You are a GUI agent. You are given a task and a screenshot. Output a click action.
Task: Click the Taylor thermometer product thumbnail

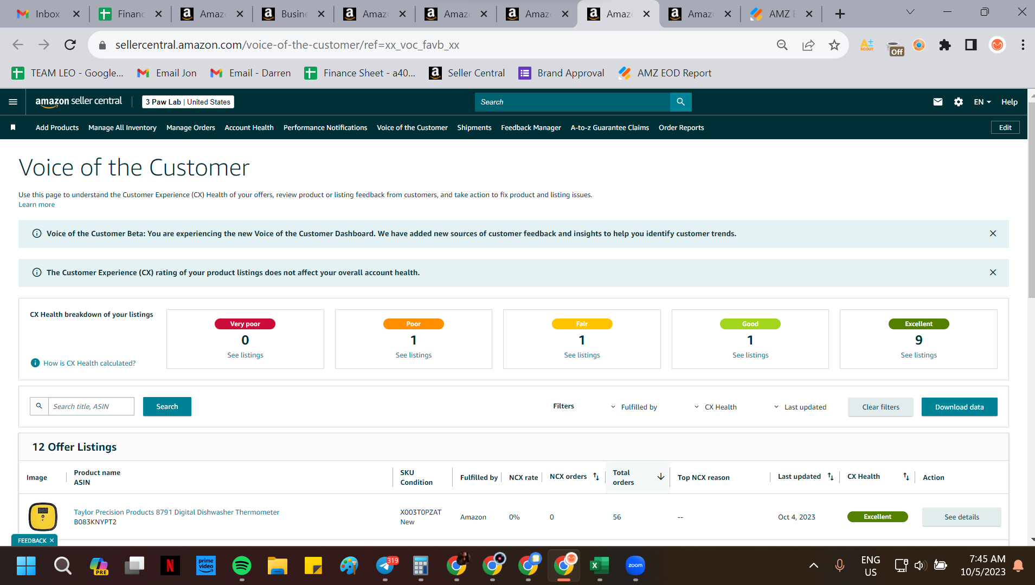[x=43, y=516]
